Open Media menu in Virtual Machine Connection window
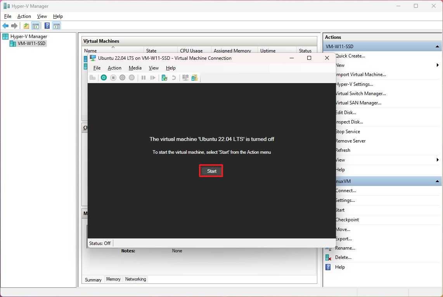The width and height of the screenshot is (443, 297). 135,68
